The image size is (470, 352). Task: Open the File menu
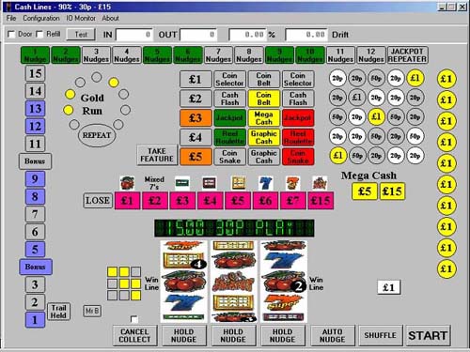click(x=11, y=18)
